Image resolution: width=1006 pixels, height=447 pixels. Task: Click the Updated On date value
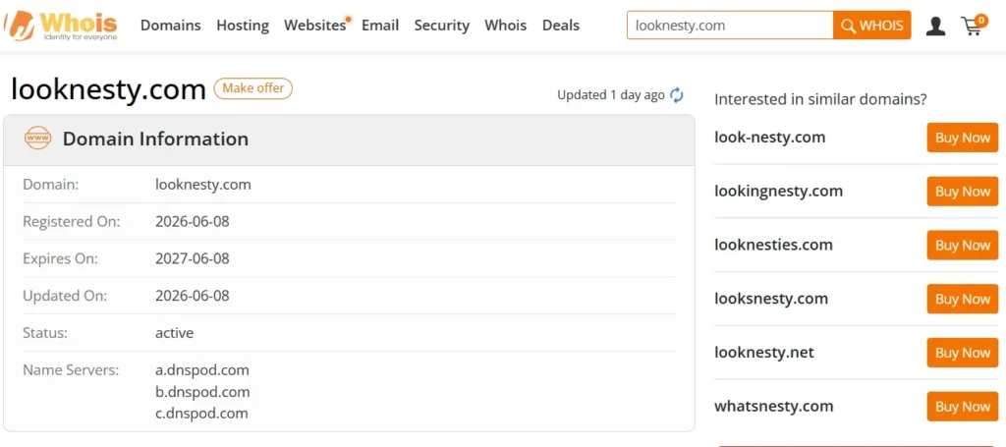pyautogui.click(x=193, y=297)
